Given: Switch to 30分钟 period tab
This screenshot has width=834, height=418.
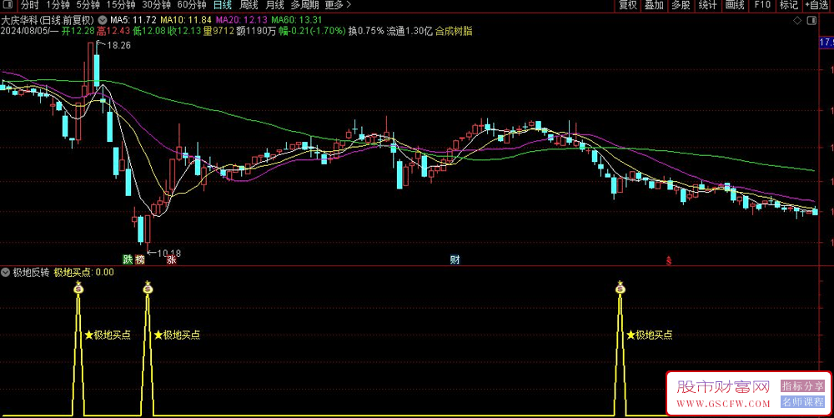Looking at the screenshot, I should [157, 5].
